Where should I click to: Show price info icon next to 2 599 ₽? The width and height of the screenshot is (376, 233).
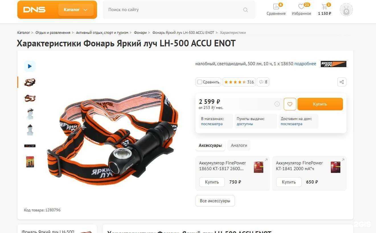[277, 104]
